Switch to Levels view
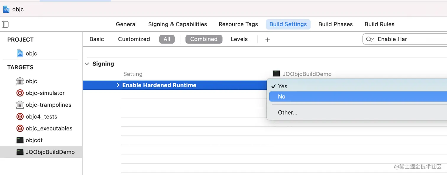 tap(239, 39)
